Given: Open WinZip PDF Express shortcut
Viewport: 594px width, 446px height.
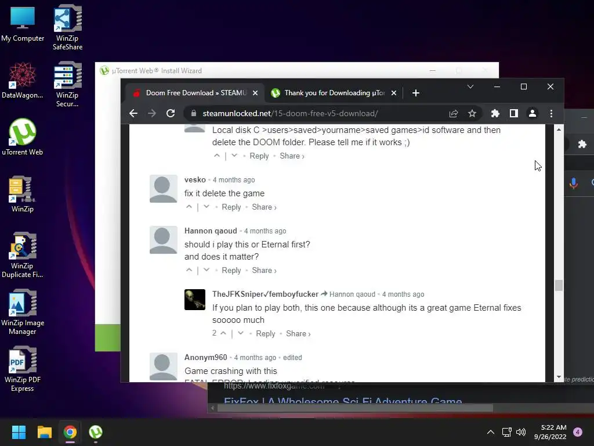Looking at the screenshot, I should (x=23, y=369).
